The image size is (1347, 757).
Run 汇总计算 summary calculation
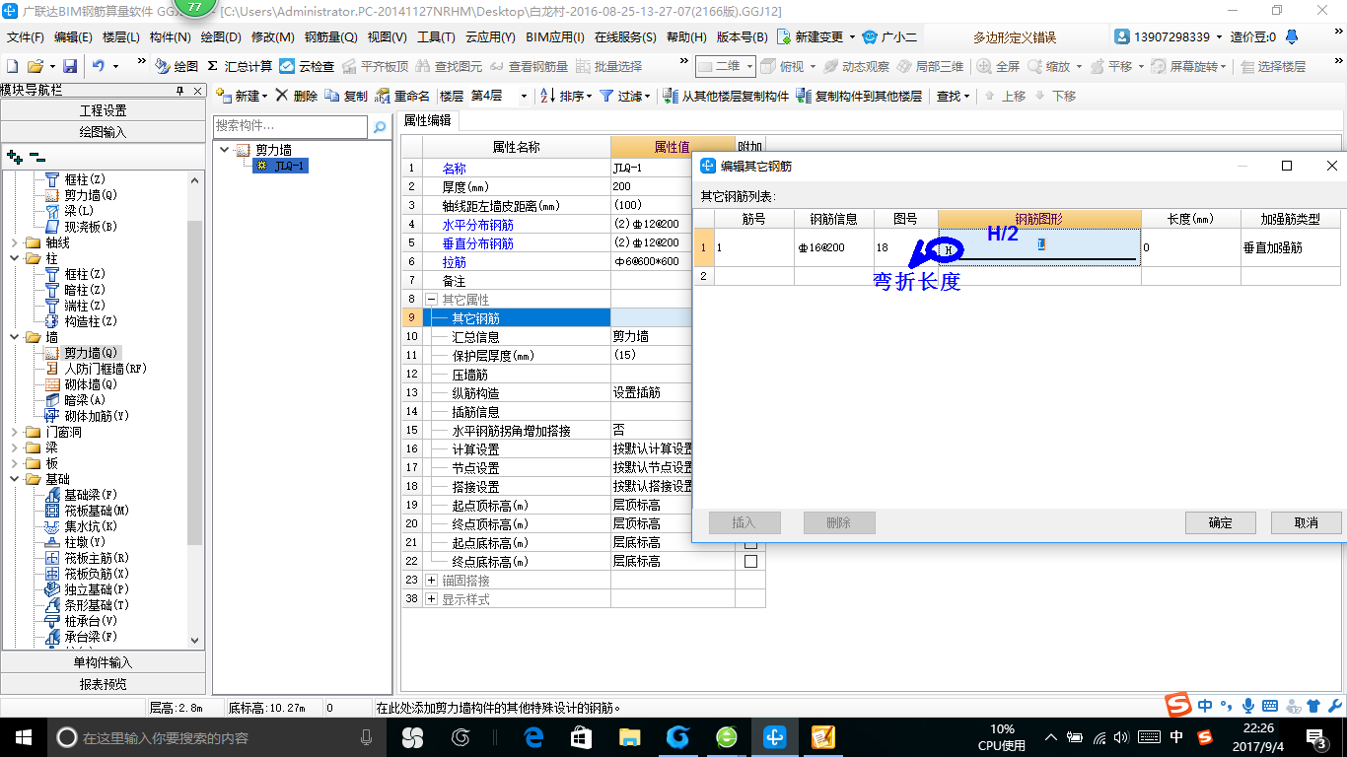[x=240, y=66]
